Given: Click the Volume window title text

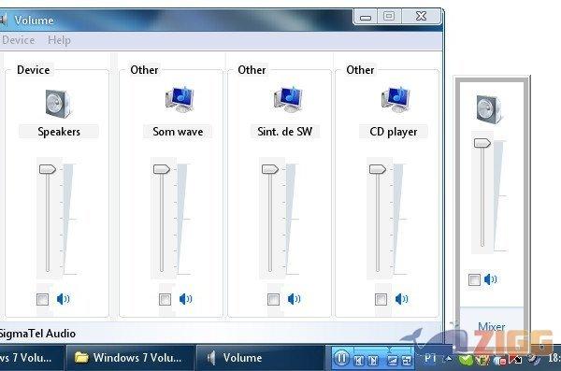Looking at the screenshot, I should [x=34, y=21].
